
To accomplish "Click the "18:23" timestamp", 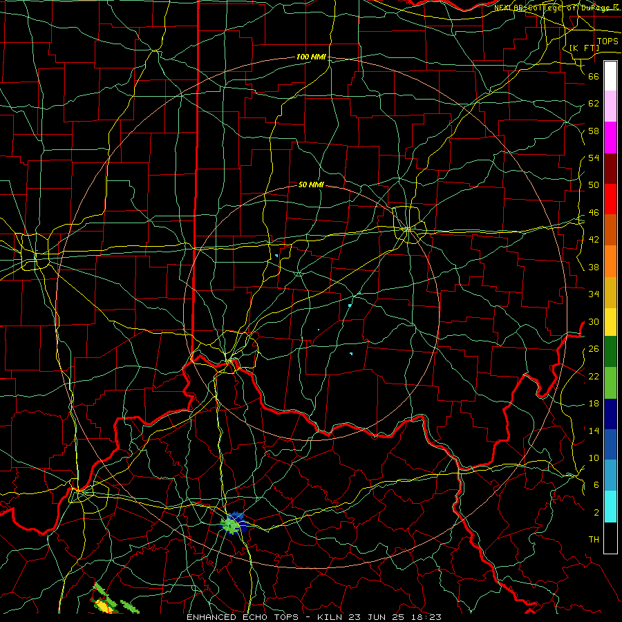I will point(427,617).
